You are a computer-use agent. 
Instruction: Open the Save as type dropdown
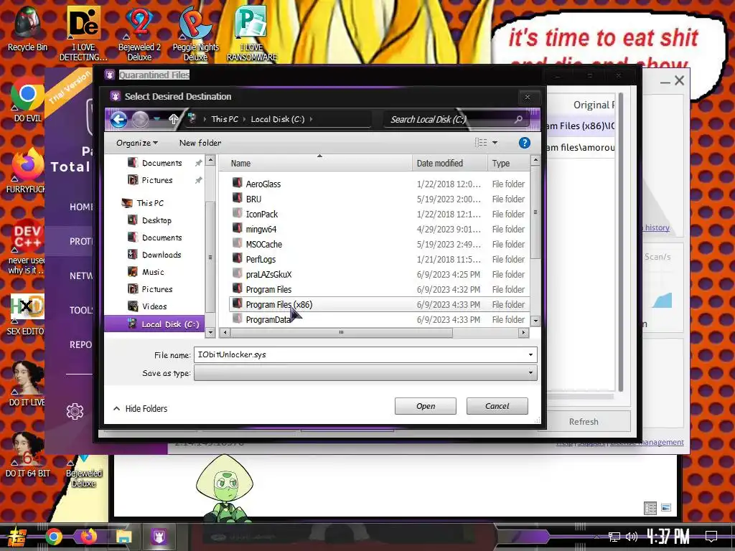tap(365, 373)
